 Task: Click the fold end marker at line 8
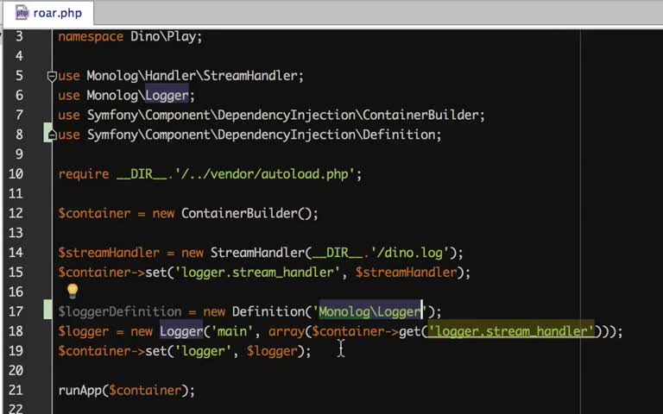coord(52,135)
